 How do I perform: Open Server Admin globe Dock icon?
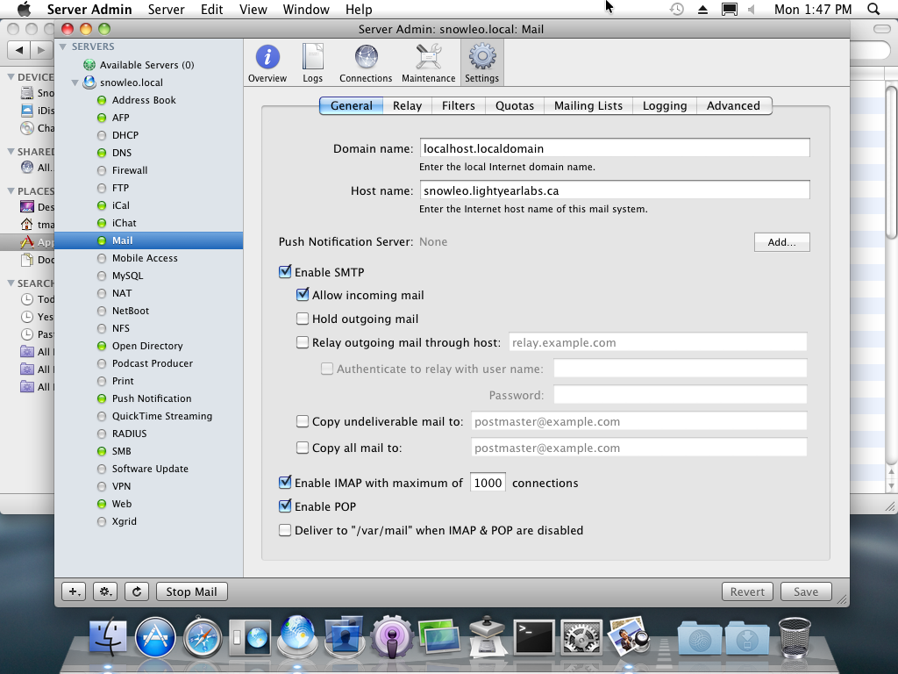click(x=297, y=636)
